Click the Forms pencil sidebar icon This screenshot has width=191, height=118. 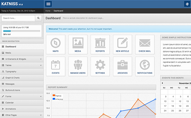click(x=3, y=96)
